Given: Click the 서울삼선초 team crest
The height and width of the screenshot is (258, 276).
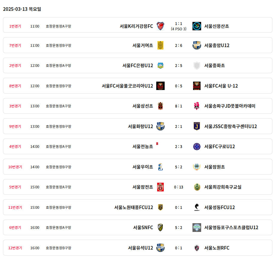Looking at the screenshot, I should coord(160,106).
